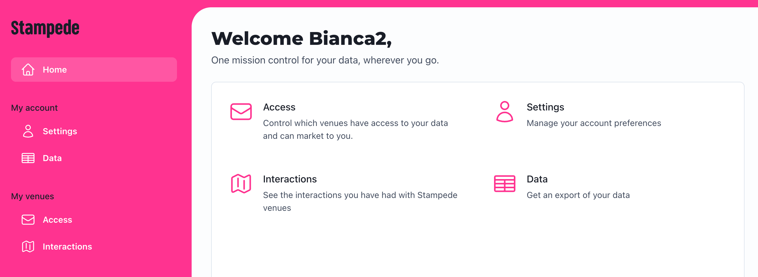Click the Settings person icon in sidebar
758x277 pixels.
(x=28, y=131)
